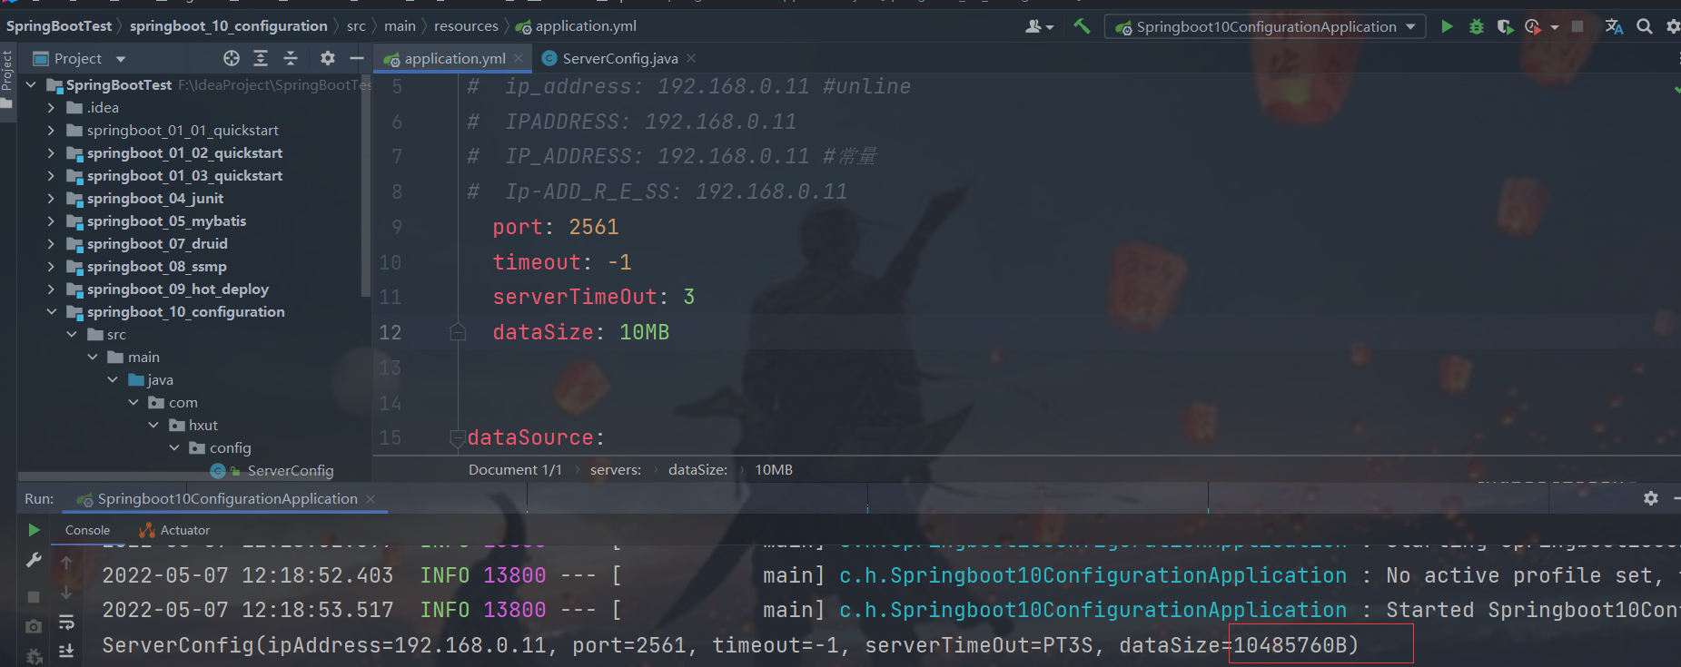Run with coverage icon in top toolbar

pyautogui.click(x=1505, y=26)
